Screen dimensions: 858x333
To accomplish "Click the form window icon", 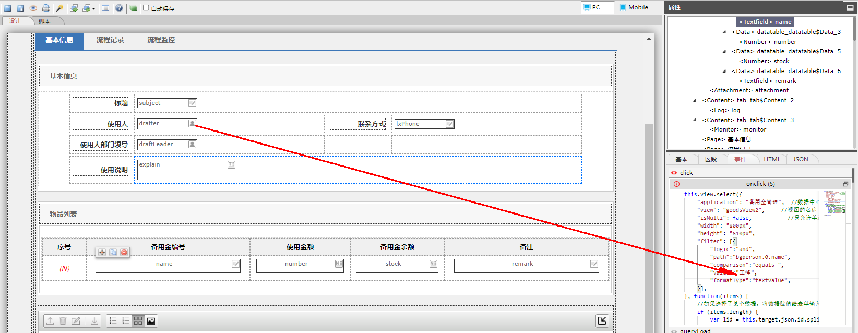I will pyautogui.click(x=105, y=8).
